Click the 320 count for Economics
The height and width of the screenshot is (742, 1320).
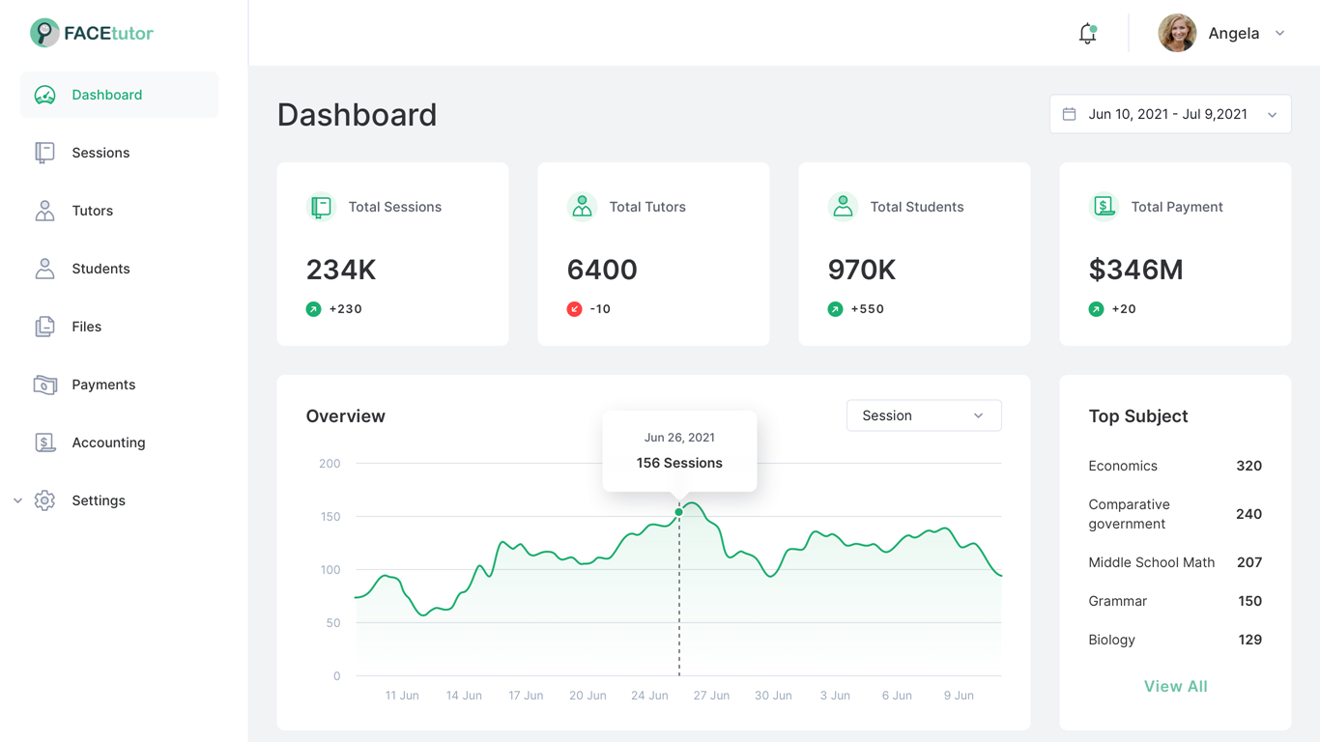pyautogui.click(x=1249, y=466)
